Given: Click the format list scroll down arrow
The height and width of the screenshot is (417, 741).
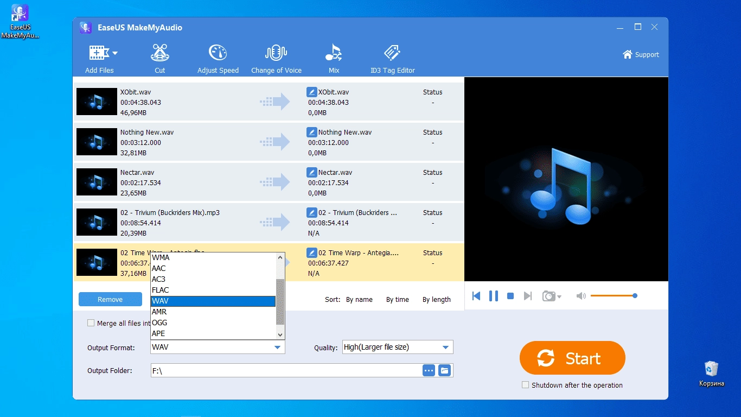Looking at the screenshot, I should pyautogui.click(x=280, y=334).
